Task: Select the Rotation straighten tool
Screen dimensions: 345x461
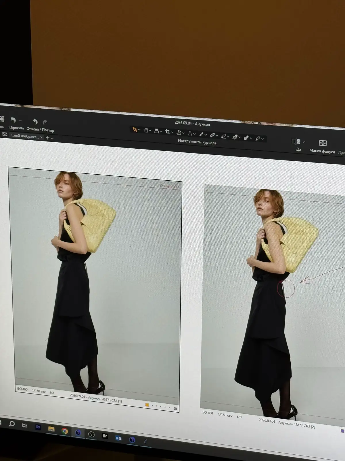Action: point(179,133)
